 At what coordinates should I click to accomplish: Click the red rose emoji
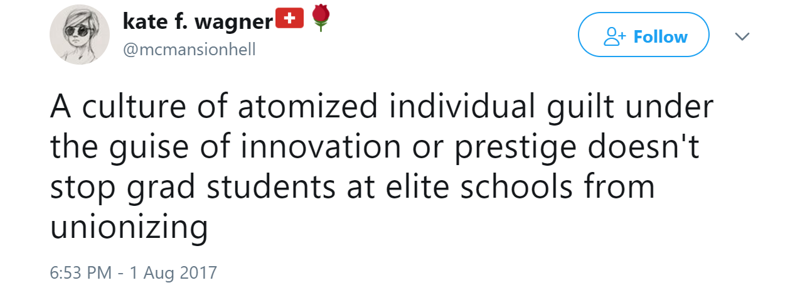tap(320, 19)
